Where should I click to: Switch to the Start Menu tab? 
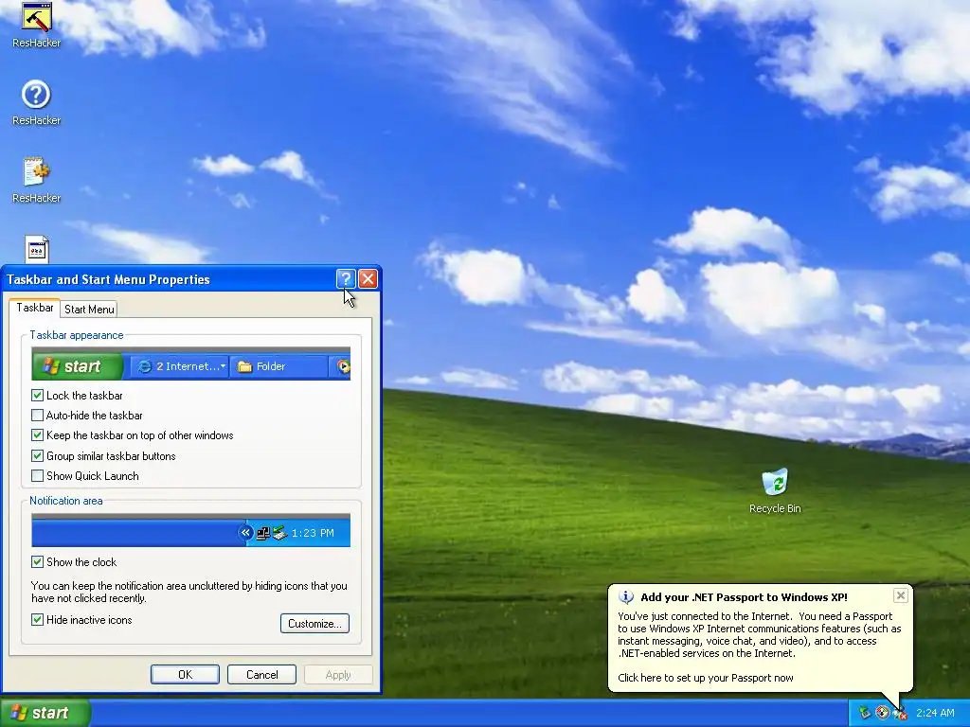coord(89,310)
